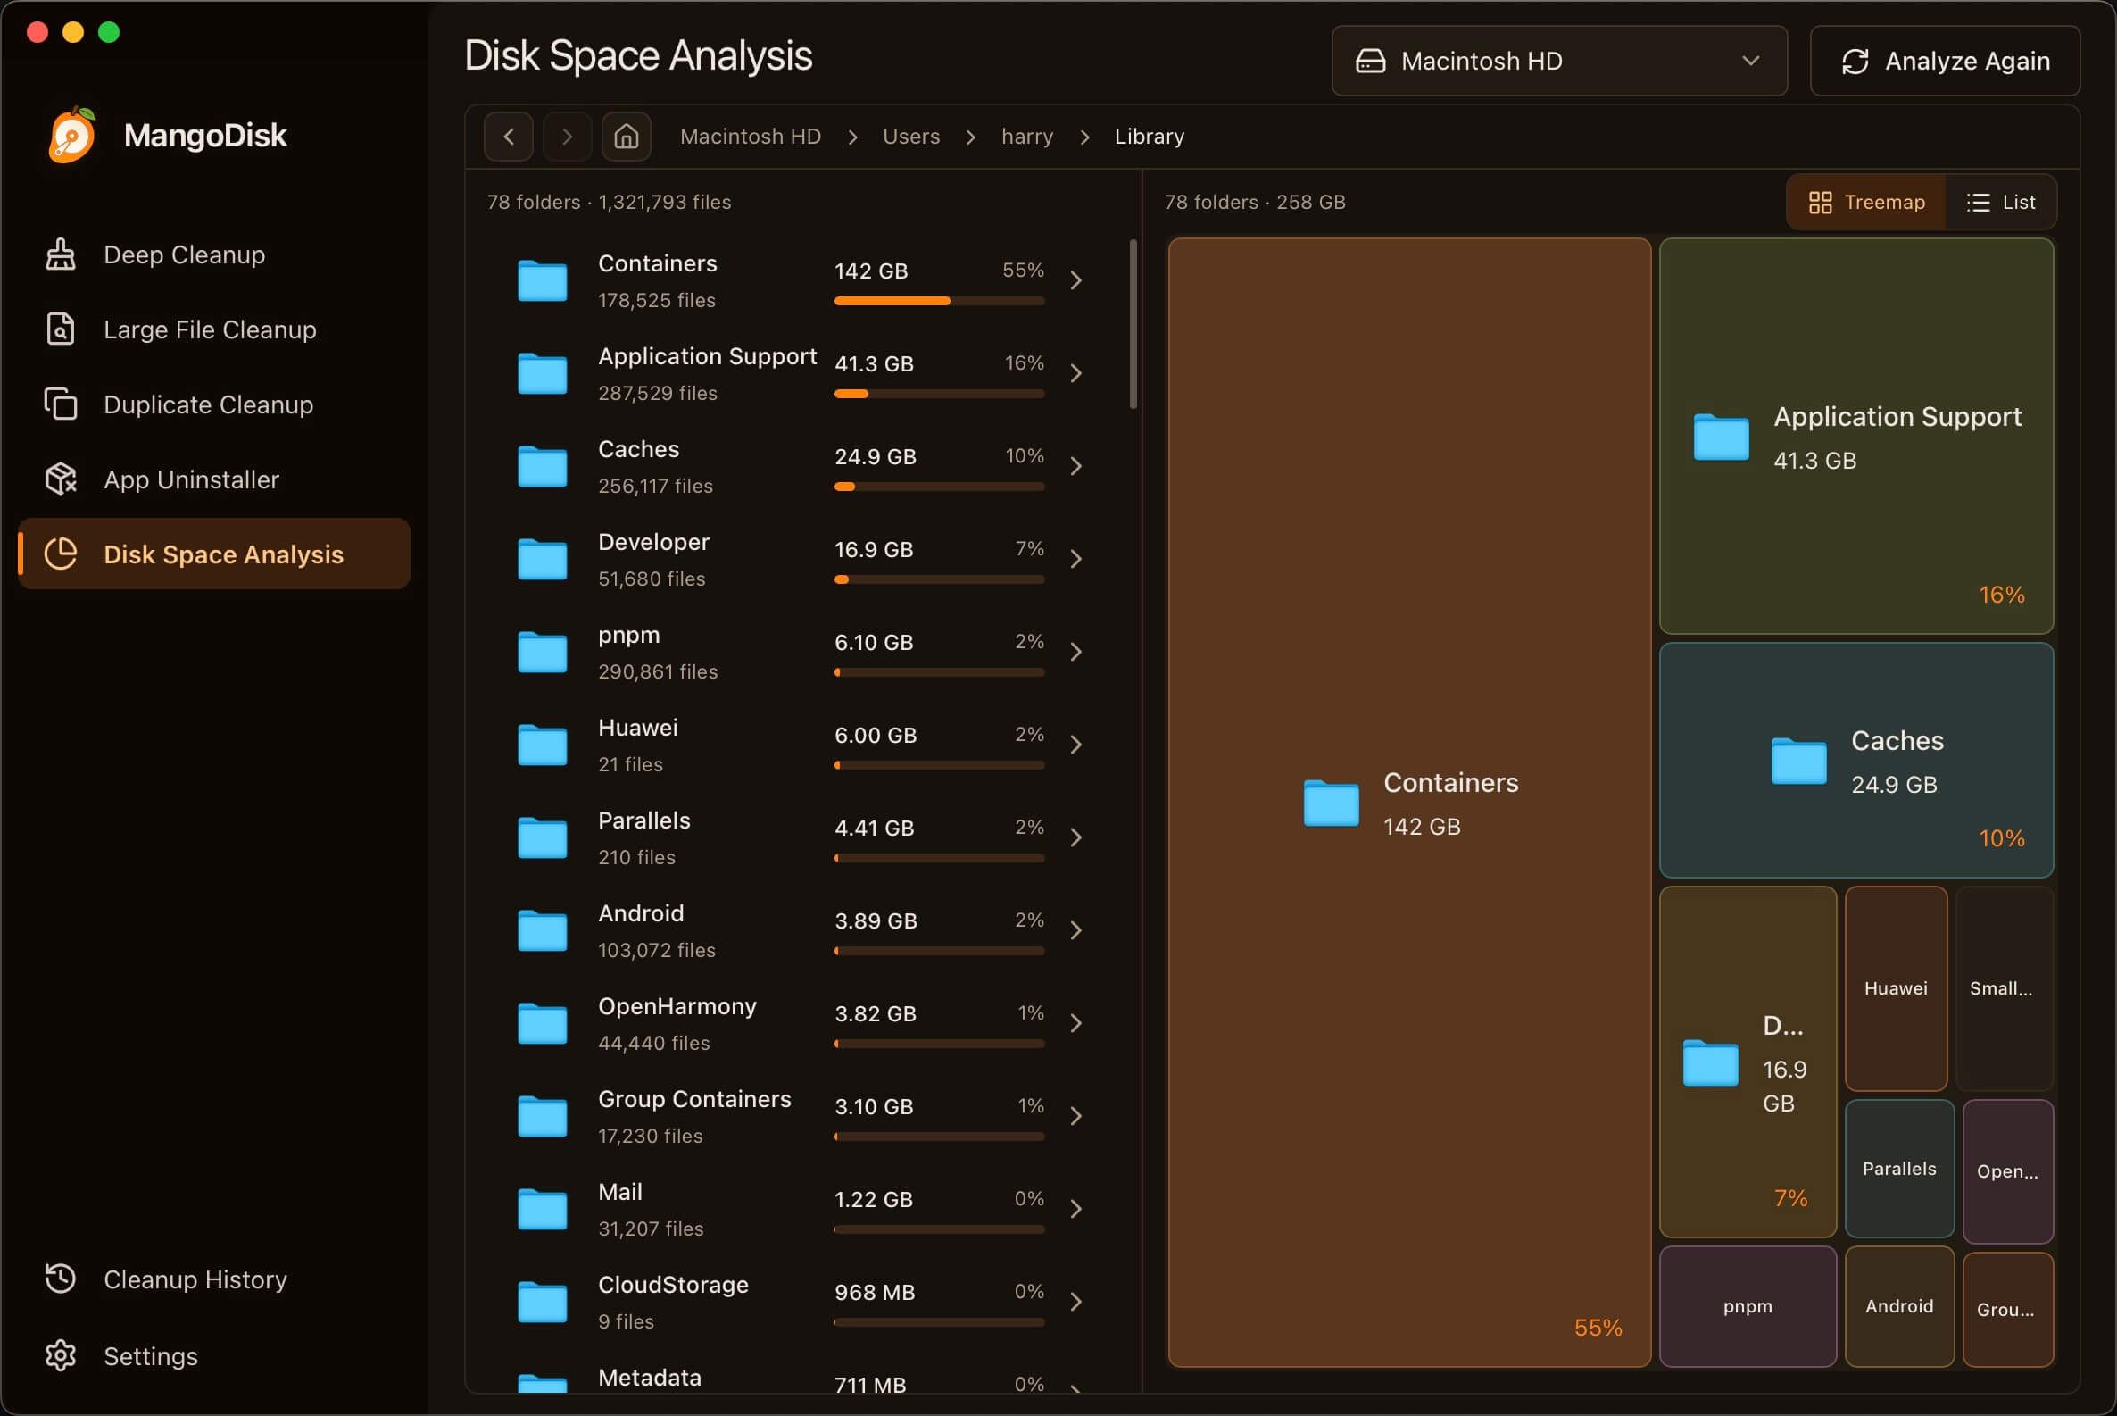Click the folder list scrollbar
This screenshot has height=1416, width=2117.
(1133, 324)
